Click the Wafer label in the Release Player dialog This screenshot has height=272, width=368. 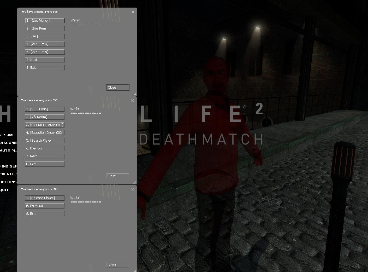[75, 198]
